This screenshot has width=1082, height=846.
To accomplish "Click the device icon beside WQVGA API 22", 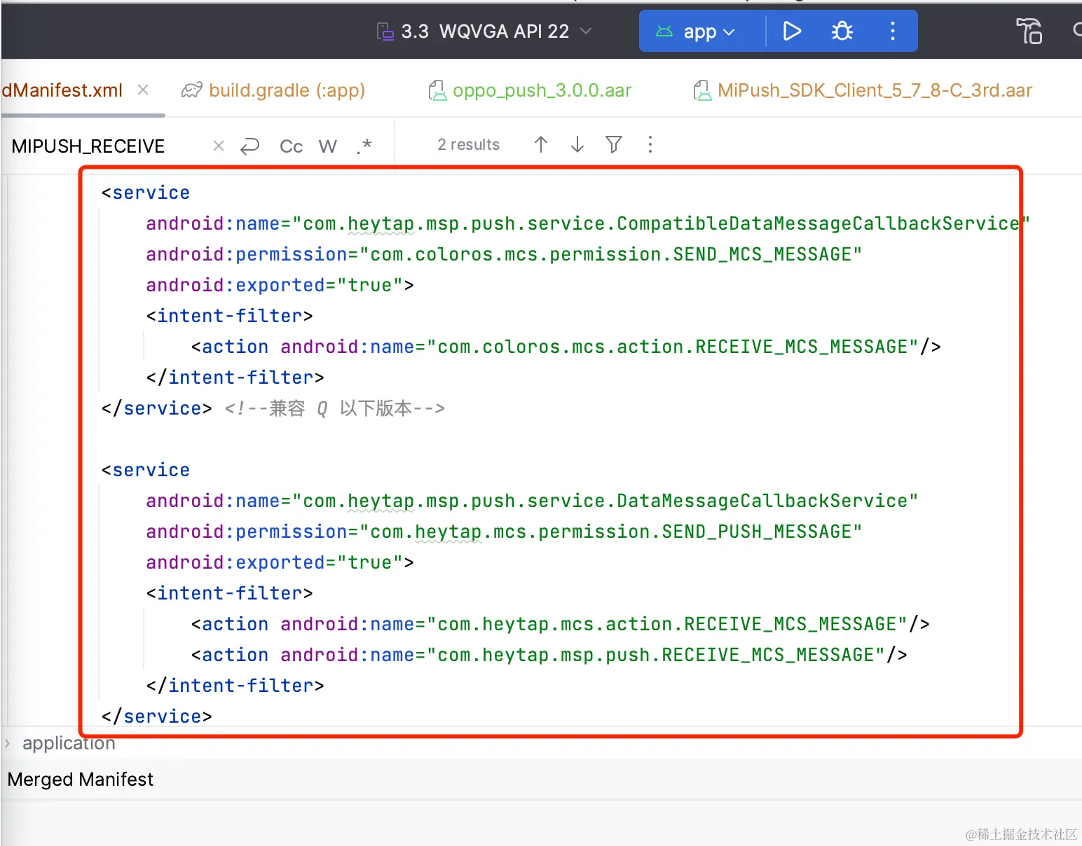I will point(385,32).
